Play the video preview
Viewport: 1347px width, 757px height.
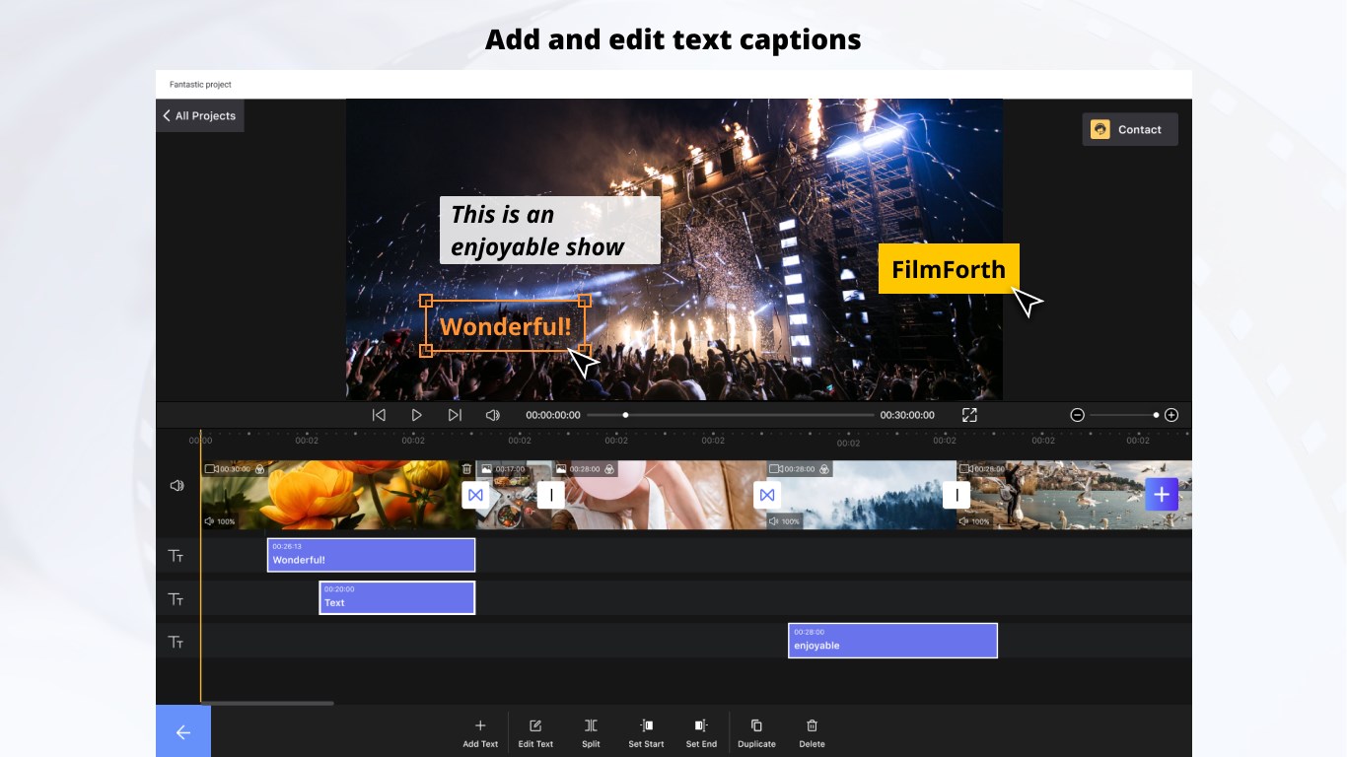tap(416, 415)
